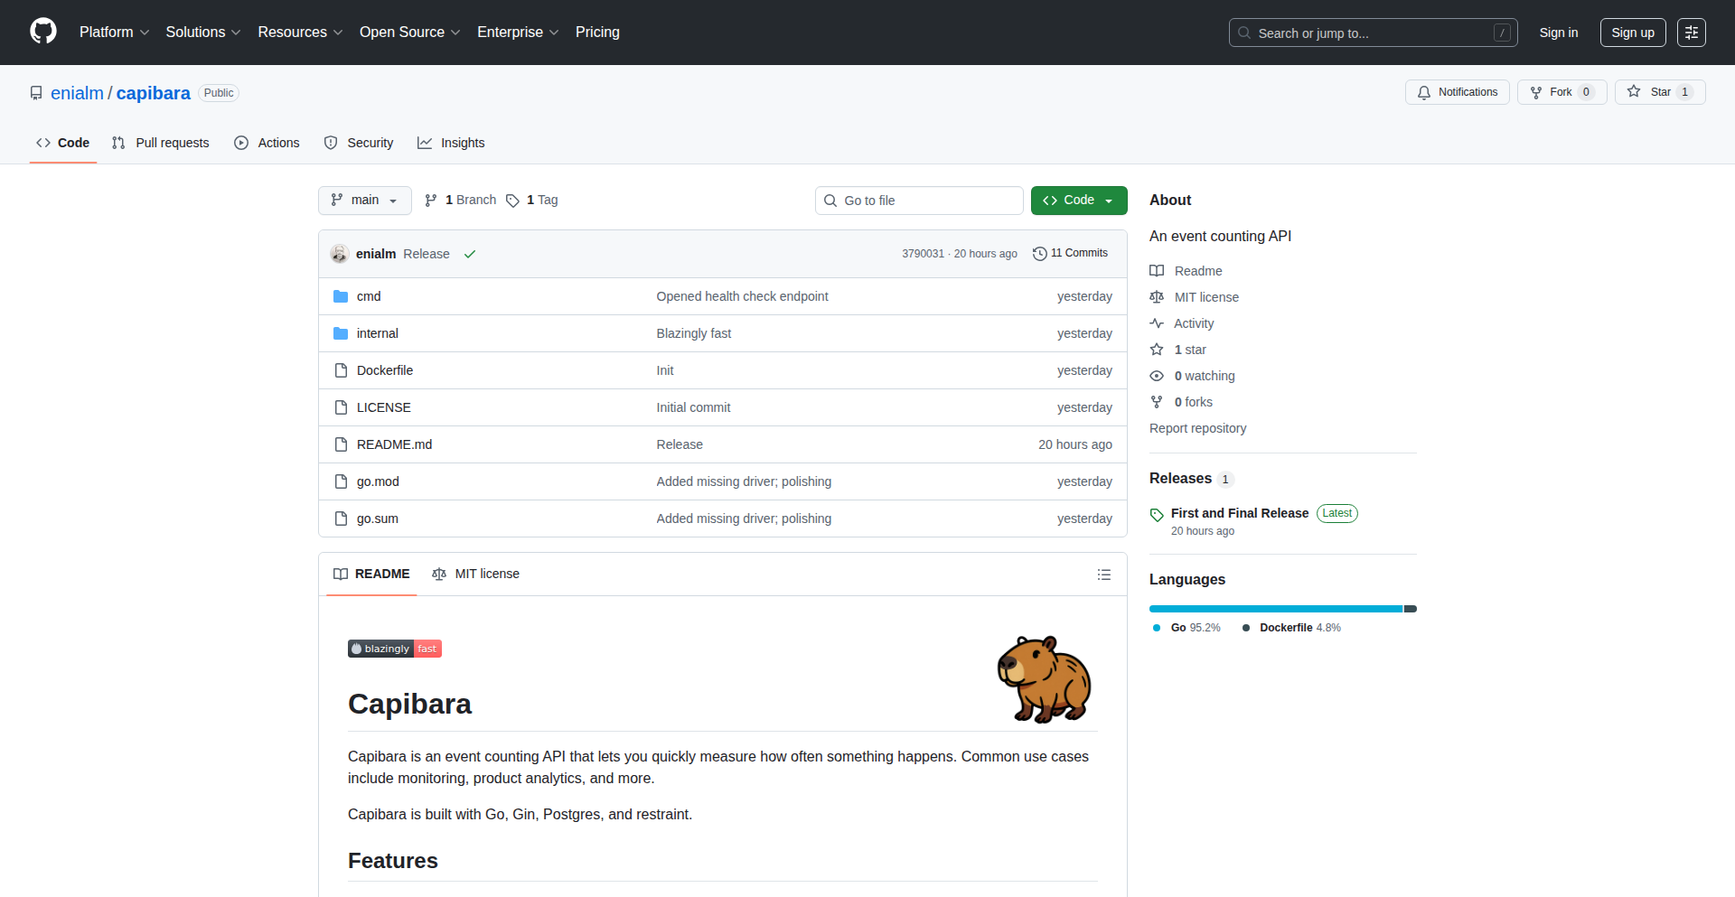Screen dimensions: 1735x897
Task: Click the star icon beside Star button
Action: coord(1634,91)
